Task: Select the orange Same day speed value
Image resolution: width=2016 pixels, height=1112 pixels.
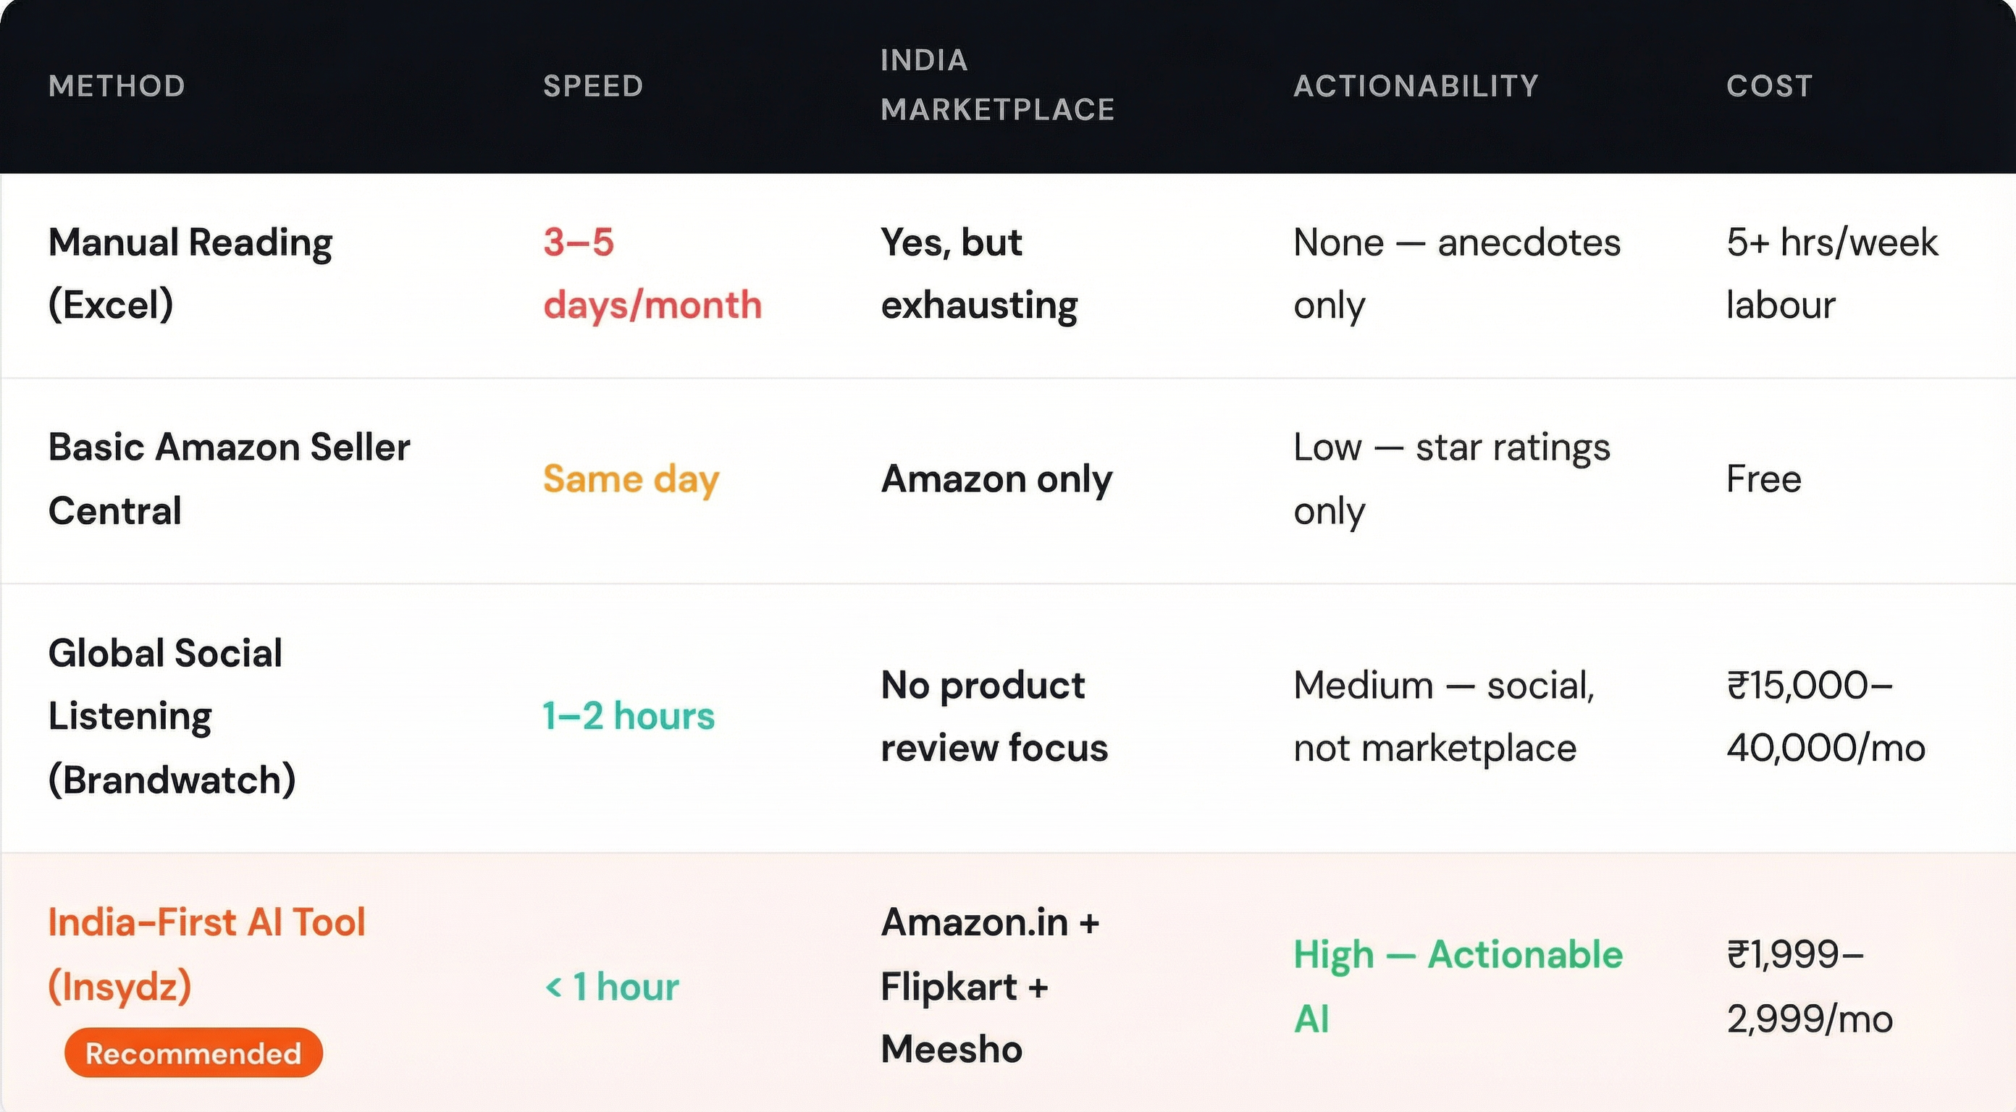Action: [x=631, y=478]
